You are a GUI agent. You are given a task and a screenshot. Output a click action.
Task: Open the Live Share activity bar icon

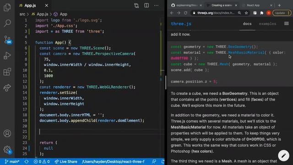coord(7,88)
